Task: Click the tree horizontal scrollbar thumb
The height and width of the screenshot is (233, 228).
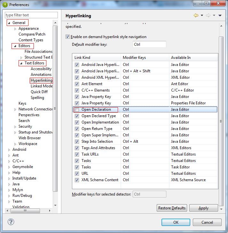Action: click(x=25, y=211)
